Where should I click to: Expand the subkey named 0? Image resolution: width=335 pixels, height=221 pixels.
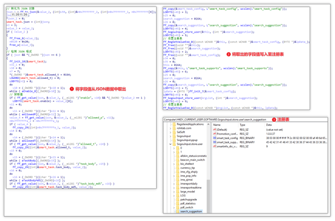pyautogui.click(x=174, y=148)
